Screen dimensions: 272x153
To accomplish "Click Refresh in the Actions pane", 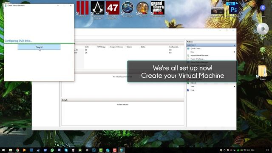I will coord(193,83).
